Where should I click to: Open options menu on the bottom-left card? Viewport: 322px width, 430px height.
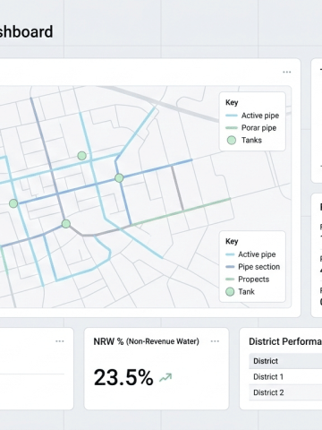click(x=60, y=341)
